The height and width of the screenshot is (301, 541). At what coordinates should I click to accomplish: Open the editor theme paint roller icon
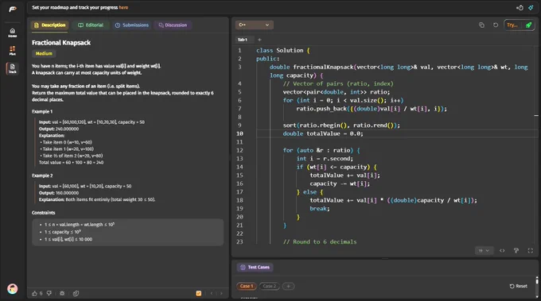(x=516, y=250)
